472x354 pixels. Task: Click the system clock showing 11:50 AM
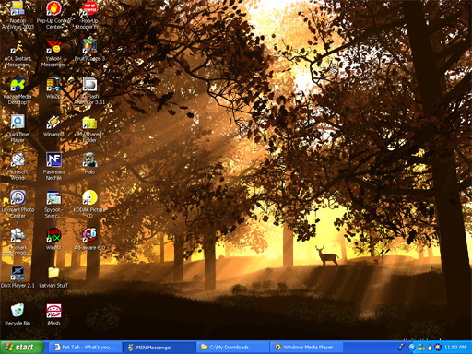[x=455, y=348]
